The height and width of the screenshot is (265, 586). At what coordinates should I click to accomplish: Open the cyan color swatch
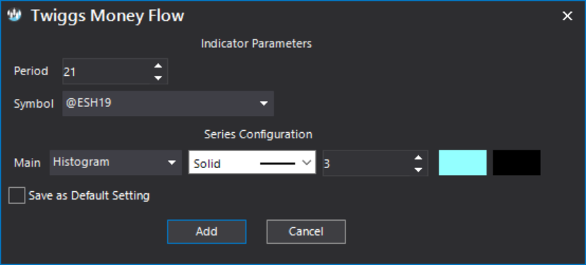pyautogui.click(x=463, y=162)
